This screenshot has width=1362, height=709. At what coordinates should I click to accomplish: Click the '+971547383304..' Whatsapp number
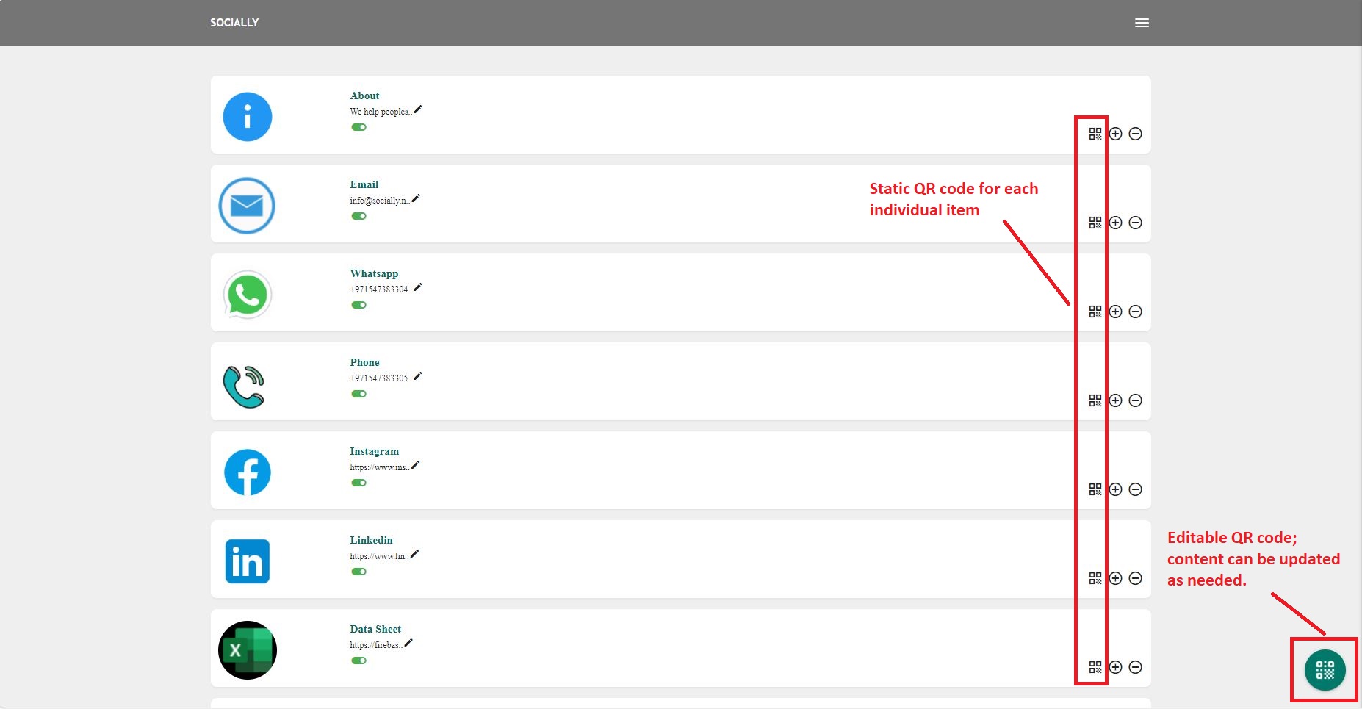[x=381, y=289]
